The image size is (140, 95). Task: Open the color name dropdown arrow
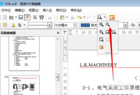click(125, 25)
